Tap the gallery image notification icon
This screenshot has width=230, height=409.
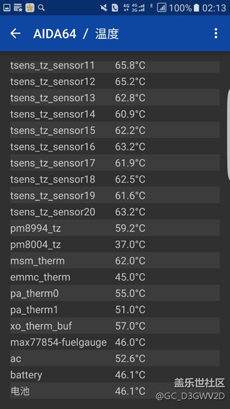[7, 8]
